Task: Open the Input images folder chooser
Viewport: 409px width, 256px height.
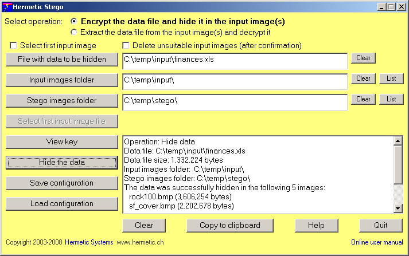Action: [x=62, y=80]
